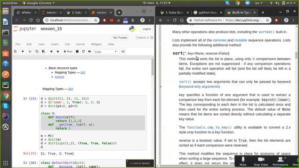Click the Jupyter logo
This screenshot has height=168, width=299.
click(25, 29)
